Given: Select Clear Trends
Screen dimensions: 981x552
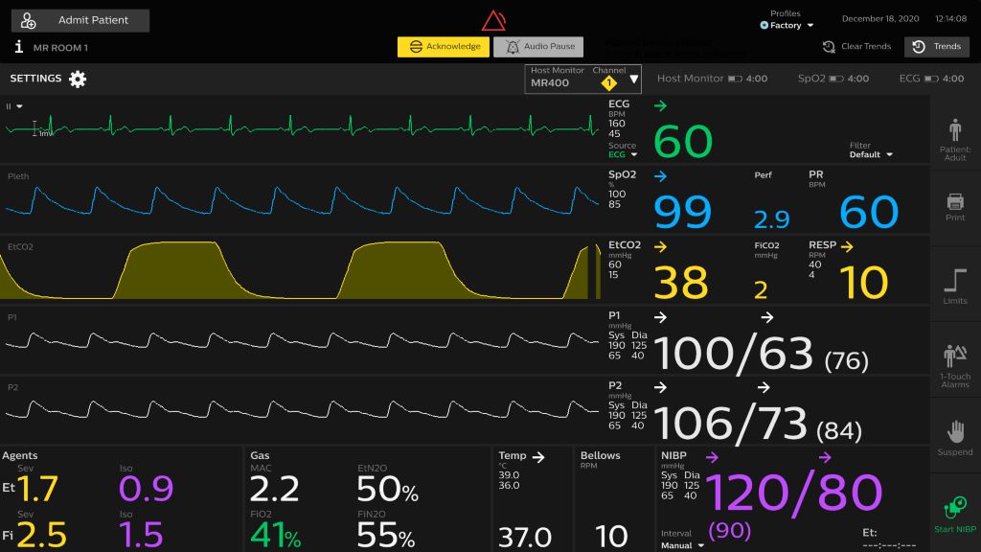Looking at the screenshot, I should [x=856, y=47].
